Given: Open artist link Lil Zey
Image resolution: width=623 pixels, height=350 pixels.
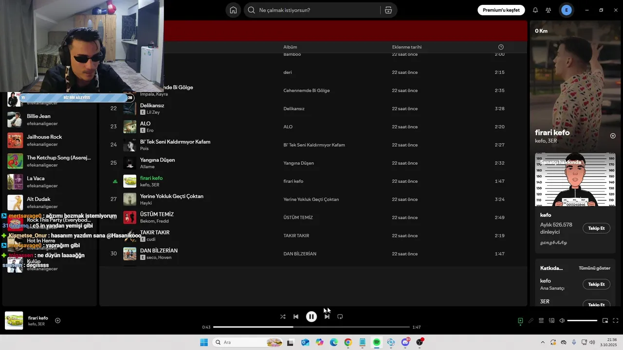Looking at the screenshot, I should pos(153,112).
